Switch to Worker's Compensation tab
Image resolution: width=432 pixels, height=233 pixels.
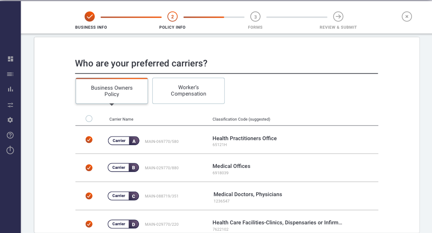(x=189, y=91)
